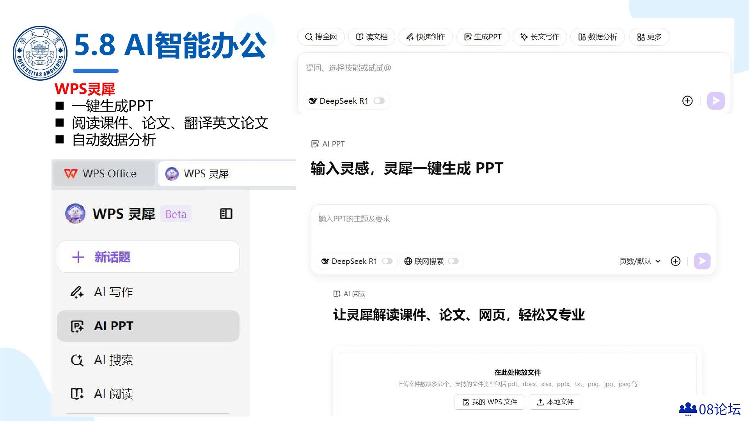Switch to the WPS 灵犀 tab

[x=226, y=173]
